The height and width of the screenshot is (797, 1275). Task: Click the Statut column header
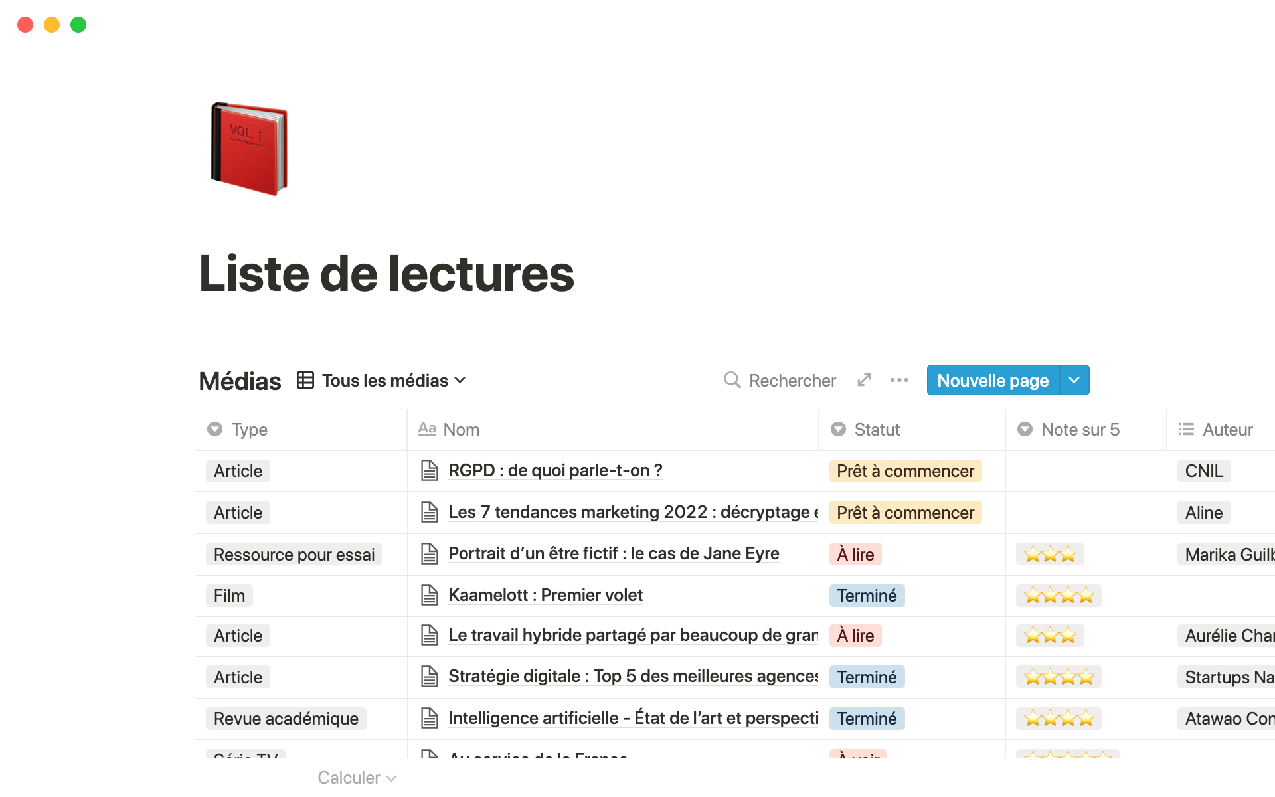pyautogui.click(x=877, y=430)
